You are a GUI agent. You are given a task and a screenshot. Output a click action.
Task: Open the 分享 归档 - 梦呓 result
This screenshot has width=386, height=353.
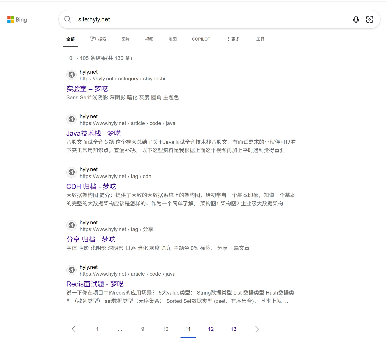click(91, 239)
